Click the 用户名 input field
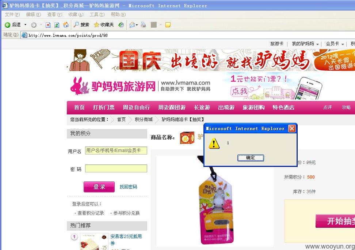The image size is (355, 250). click(x=116, y=151)
